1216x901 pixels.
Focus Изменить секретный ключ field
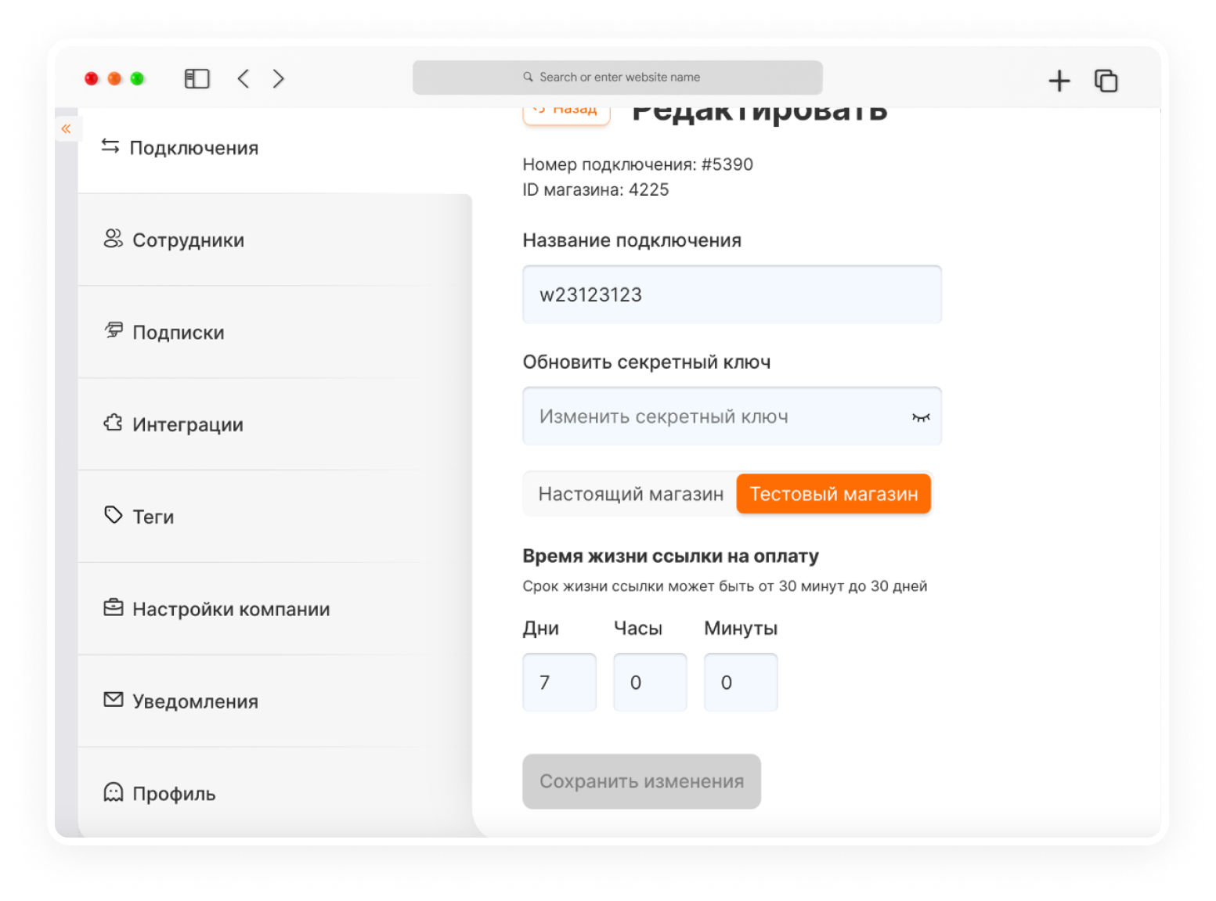[732, 416]
